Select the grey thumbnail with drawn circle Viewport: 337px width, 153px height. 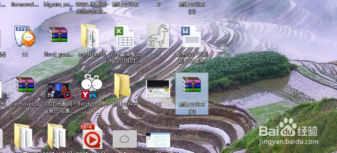(125, 139)
